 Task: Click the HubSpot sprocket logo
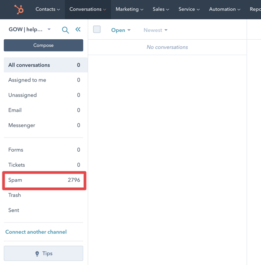pyautogui.click(x=19, y=9)
